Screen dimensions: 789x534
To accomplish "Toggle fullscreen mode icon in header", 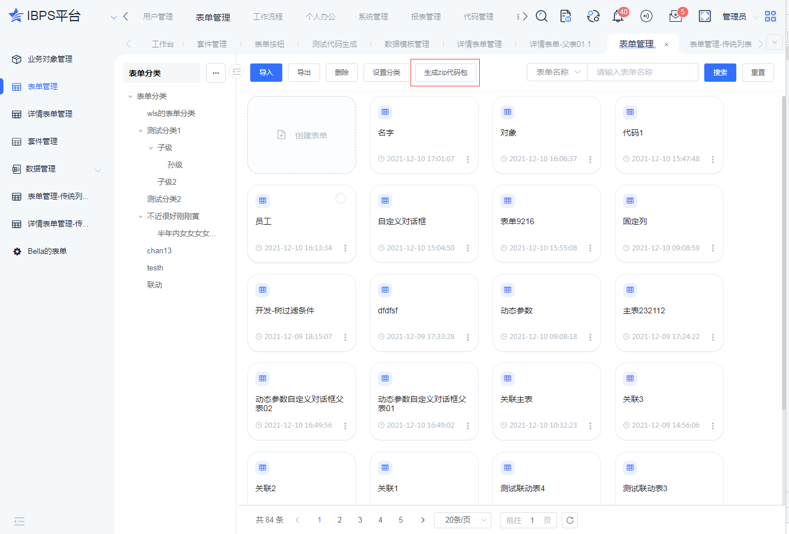I will (x=705, y=17).
